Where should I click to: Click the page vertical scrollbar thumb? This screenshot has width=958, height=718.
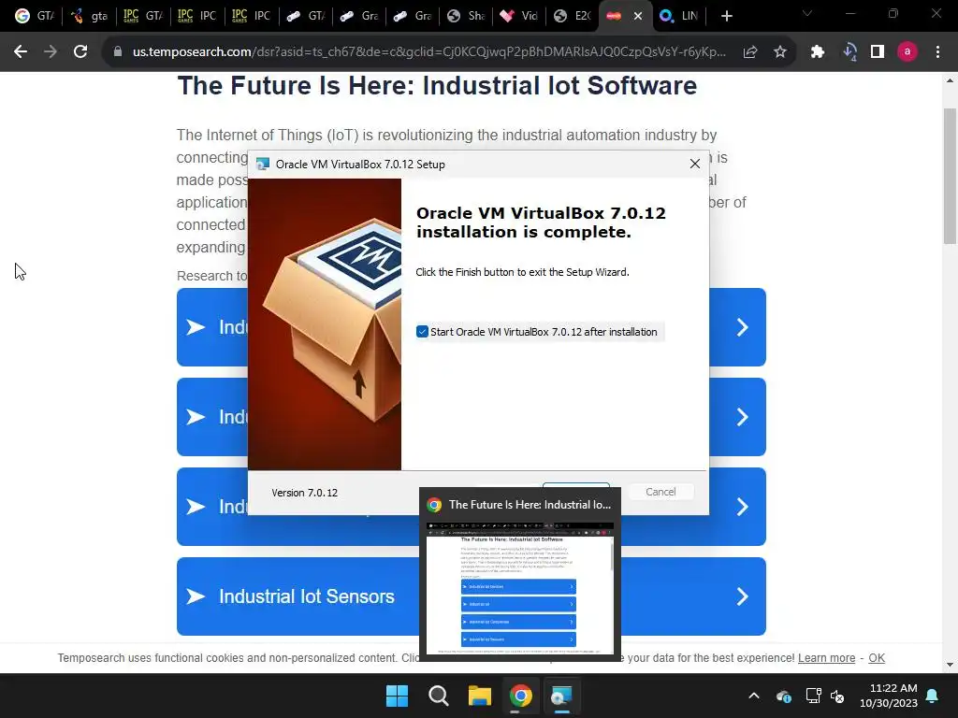950,177
